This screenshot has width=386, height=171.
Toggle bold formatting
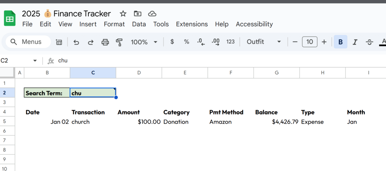tap(340, 42)
